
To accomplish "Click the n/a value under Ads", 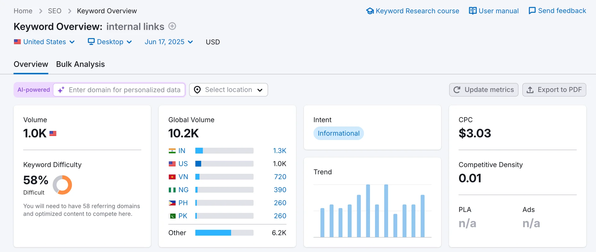I will (531, 223).
